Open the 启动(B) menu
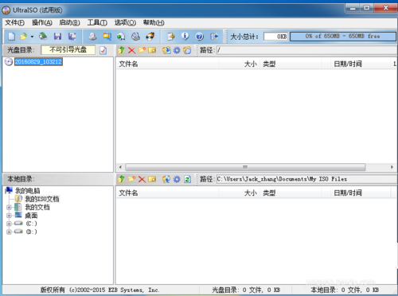Viewport: 398px width, 296px height. tap(69, 22)
